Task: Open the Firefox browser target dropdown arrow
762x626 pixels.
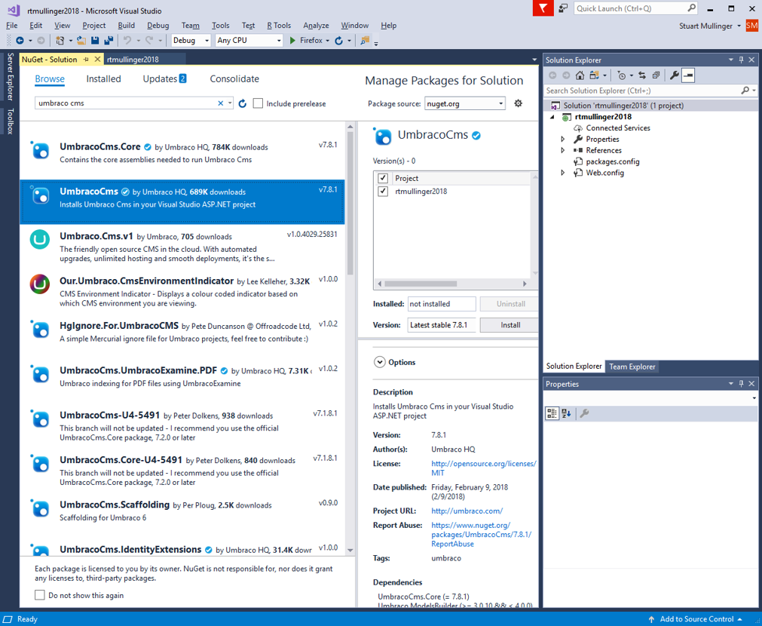Action: pyautogui.click(x=328, y=41)
